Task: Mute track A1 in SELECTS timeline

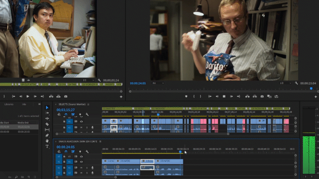Action: (x=81, y=127)
